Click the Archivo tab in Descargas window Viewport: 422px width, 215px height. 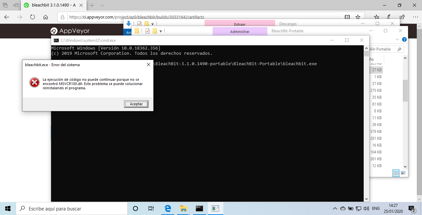click(x=129, y=32)
